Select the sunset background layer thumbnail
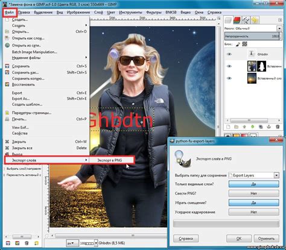This screenshot has height=250, width=286. pyautogui.click(x=252, y=78)
